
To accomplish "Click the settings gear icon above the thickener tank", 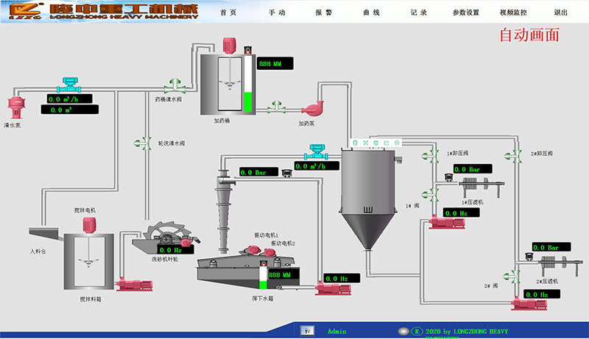I will 397,142.
